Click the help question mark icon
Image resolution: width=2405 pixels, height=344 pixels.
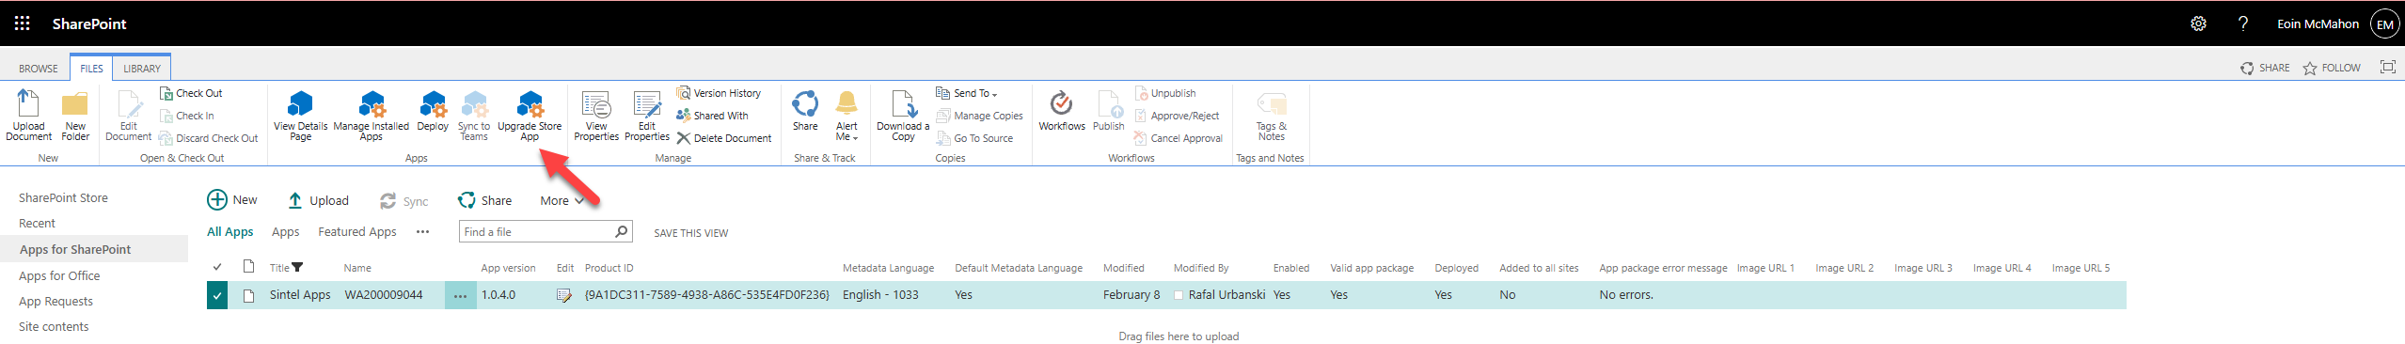(2243, 23)
